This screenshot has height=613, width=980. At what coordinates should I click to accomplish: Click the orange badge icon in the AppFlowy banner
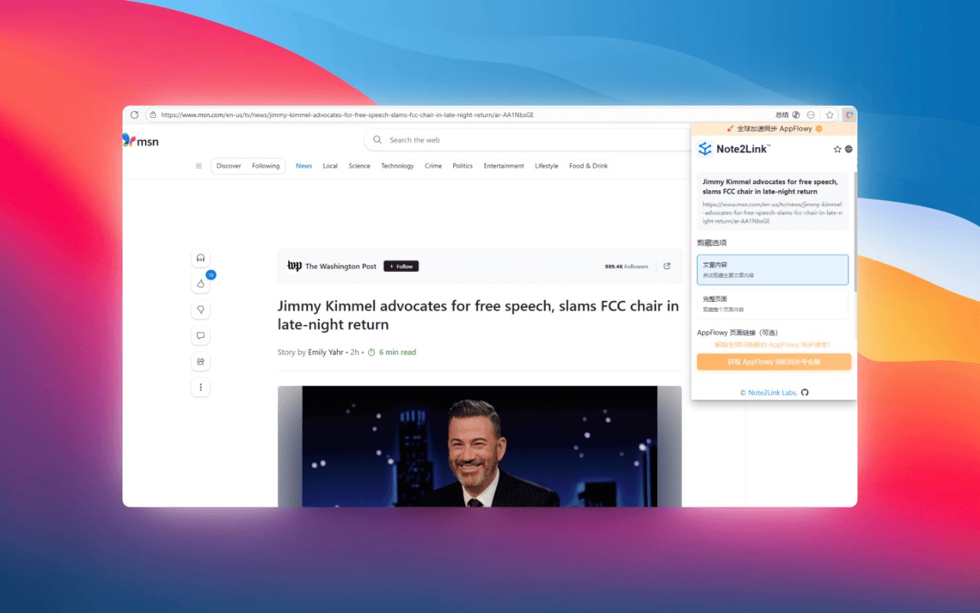819,129
